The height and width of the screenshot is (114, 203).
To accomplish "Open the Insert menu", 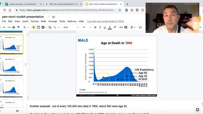I will [x=25, y=21].
